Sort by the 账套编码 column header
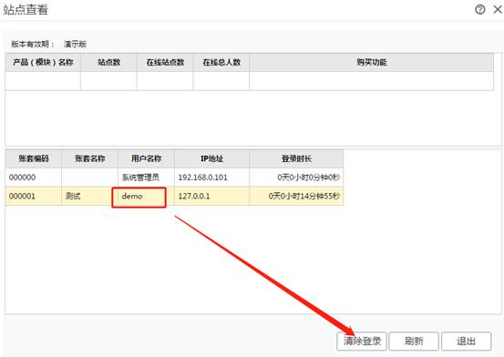The width and height of the screenshot is (504, 357). coord(34,158)
